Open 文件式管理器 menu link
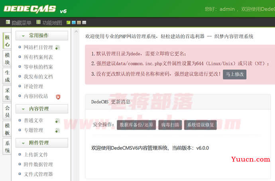This screenshot has width=275, height=181. [x=38, y=174]
